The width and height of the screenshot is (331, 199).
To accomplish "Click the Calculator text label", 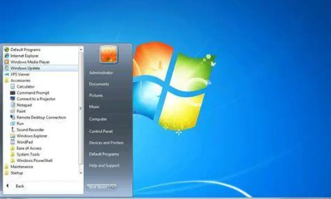I will point(25,87).
